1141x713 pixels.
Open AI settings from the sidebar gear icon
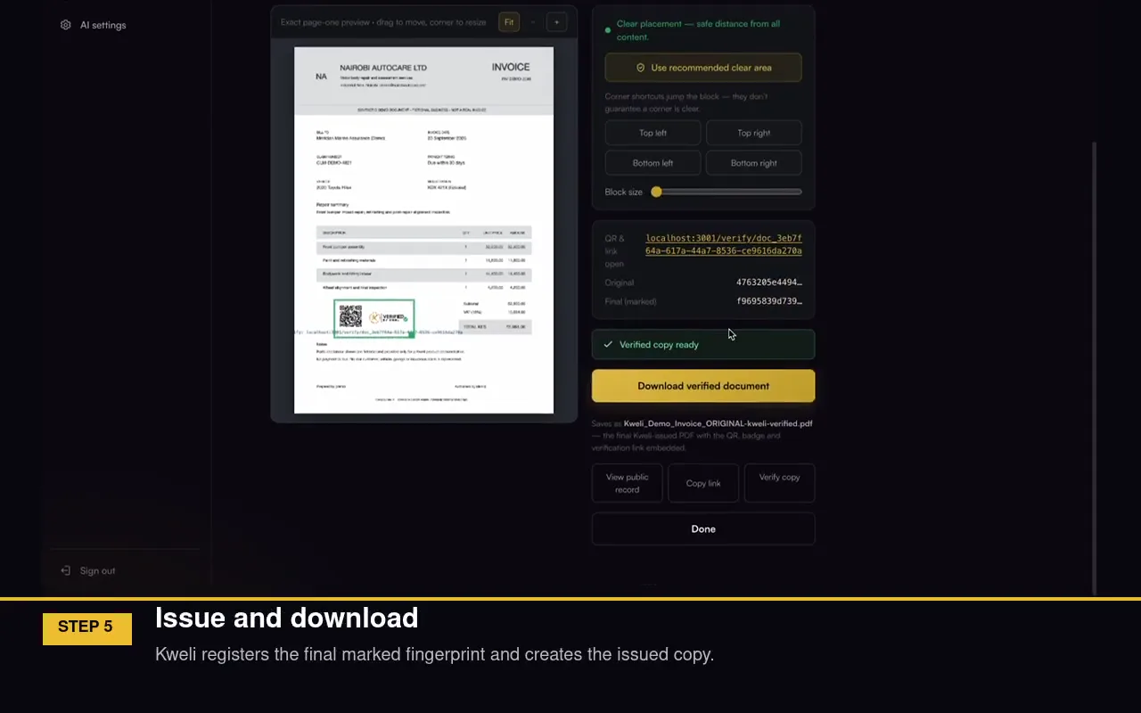click(65, 25)
